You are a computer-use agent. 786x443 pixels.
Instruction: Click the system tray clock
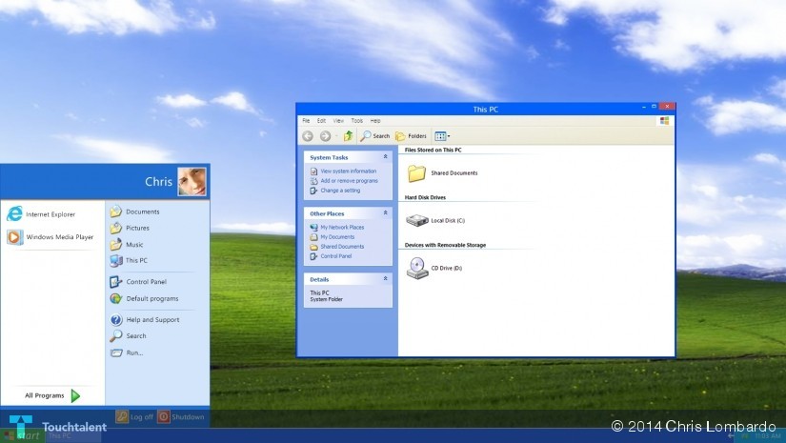coord(767,436)
